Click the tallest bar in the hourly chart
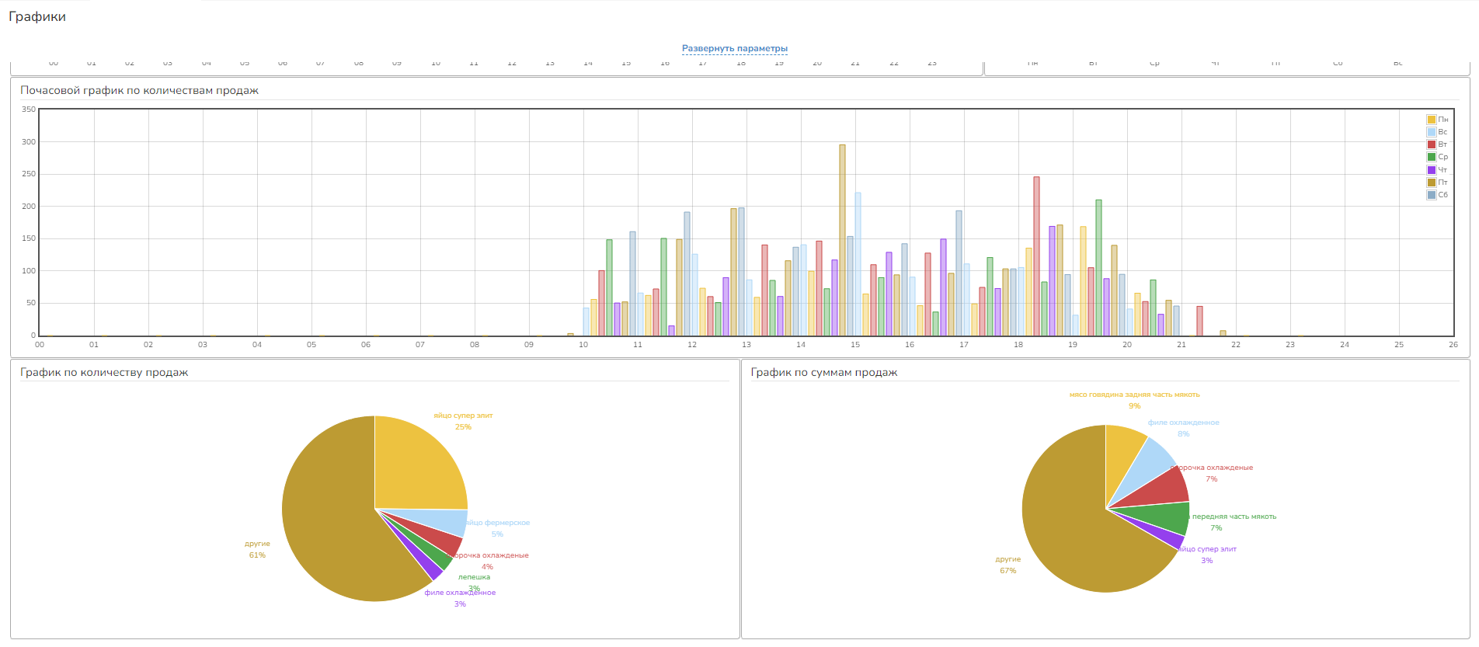This screenshot has height=647, width=1479. pos(842,241)
